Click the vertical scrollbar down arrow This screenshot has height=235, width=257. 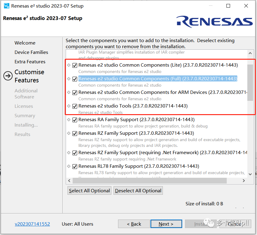(250, 174)
